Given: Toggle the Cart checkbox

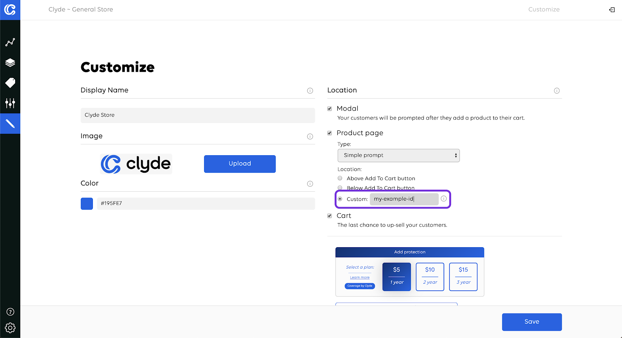Looking at the screenshot, I should point(330,216).
